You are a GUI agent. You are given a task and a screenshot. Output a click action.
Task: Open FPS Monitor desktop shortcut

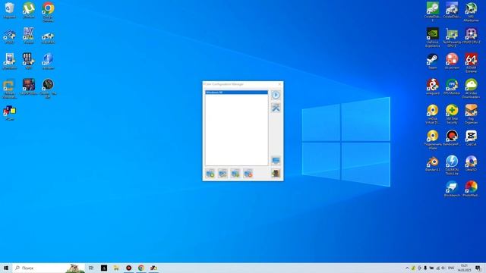pyautogui.click(x=452, y=87)
